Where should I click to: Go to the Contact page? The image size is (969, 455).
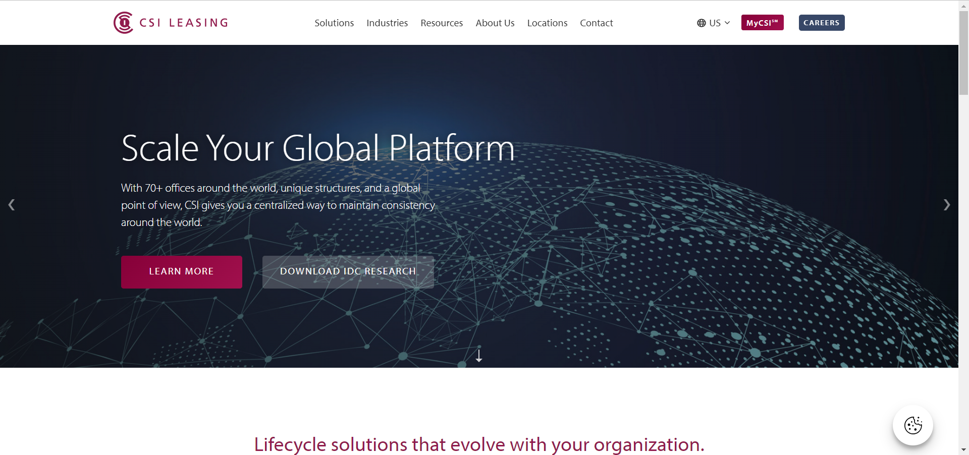click(x=596, y=23)
